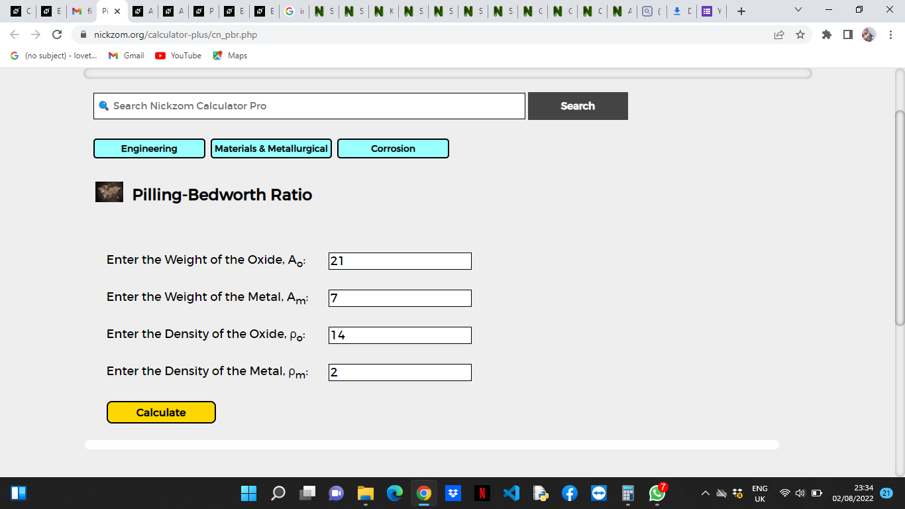This screenshot has height=509, width=905.
Task: Bookmark this page with star icon
Action: point(800,34)
